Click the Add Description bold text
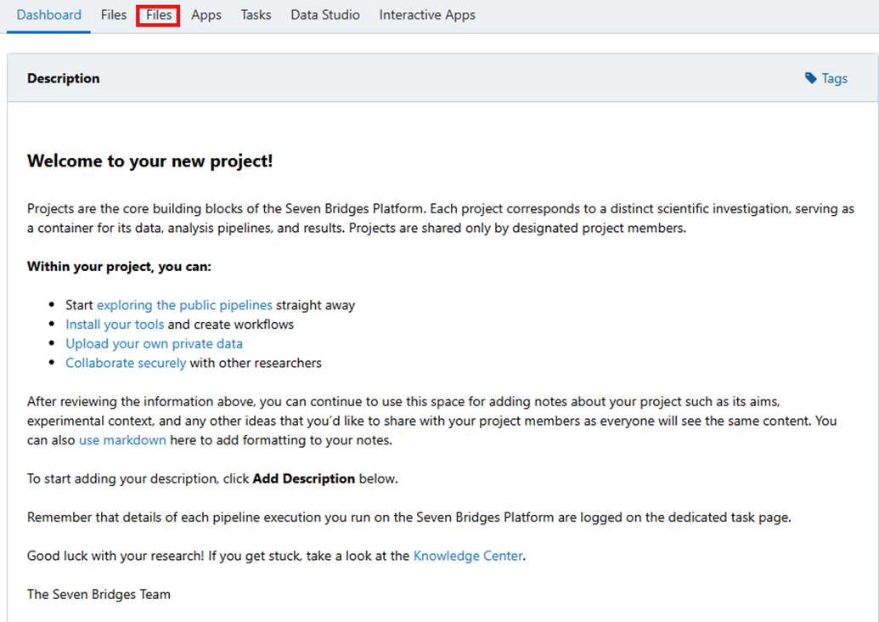The width and height of the screenshot is (879, 622). [303, 478]
